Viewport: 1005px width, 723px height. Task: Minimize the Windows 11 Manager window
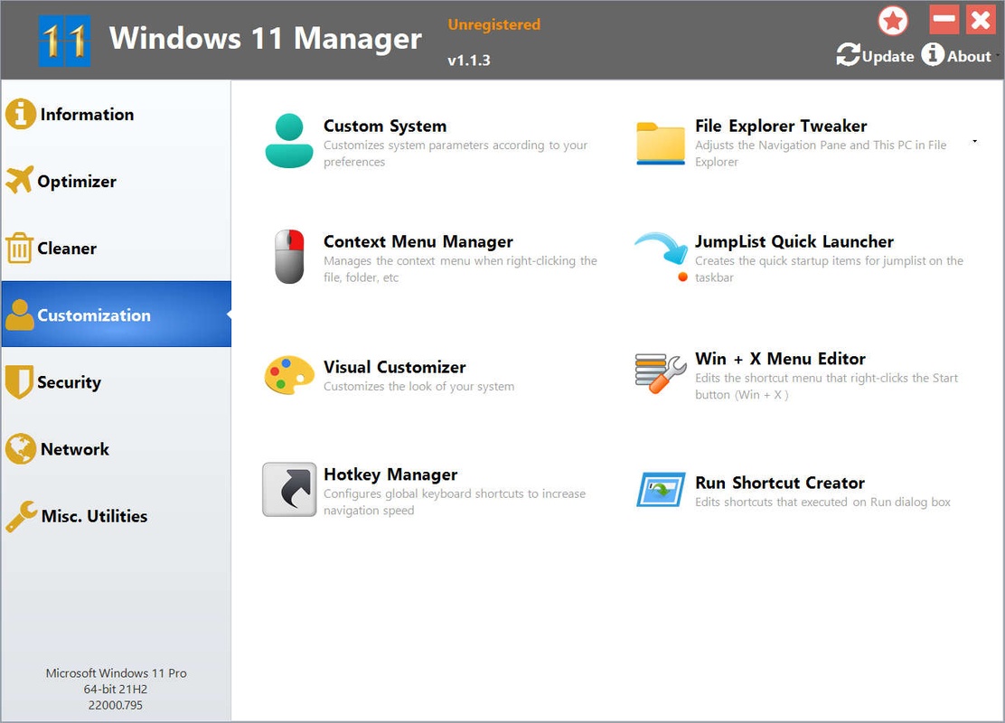click(944, 19)
